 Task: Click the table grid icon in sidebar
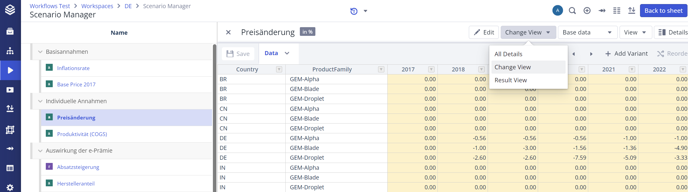(x=10, y=168)
